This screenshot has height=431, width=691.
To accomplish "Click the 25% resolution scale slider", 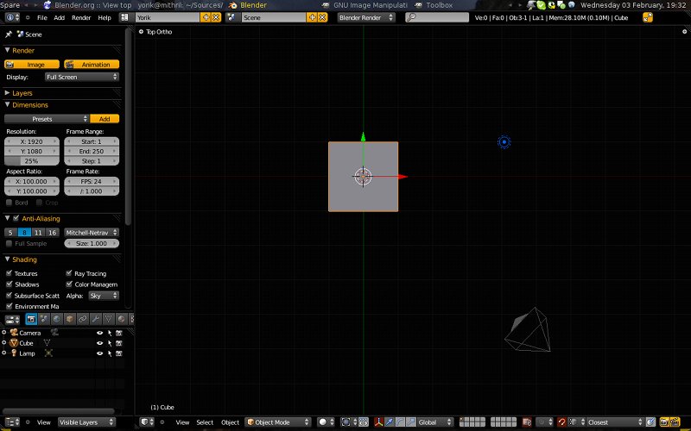I will pos(32,161).
